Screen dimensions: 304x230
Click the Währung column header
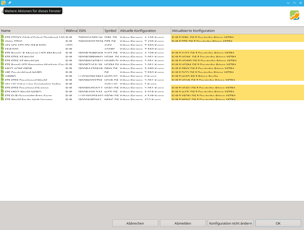coord(71,31)
